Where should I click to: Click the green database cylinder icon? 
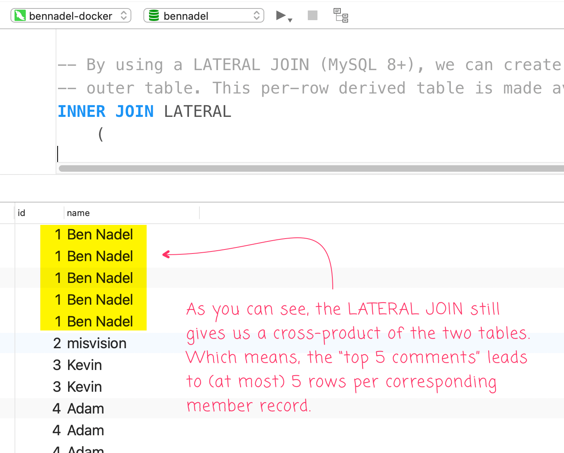(x=153, y=15)
